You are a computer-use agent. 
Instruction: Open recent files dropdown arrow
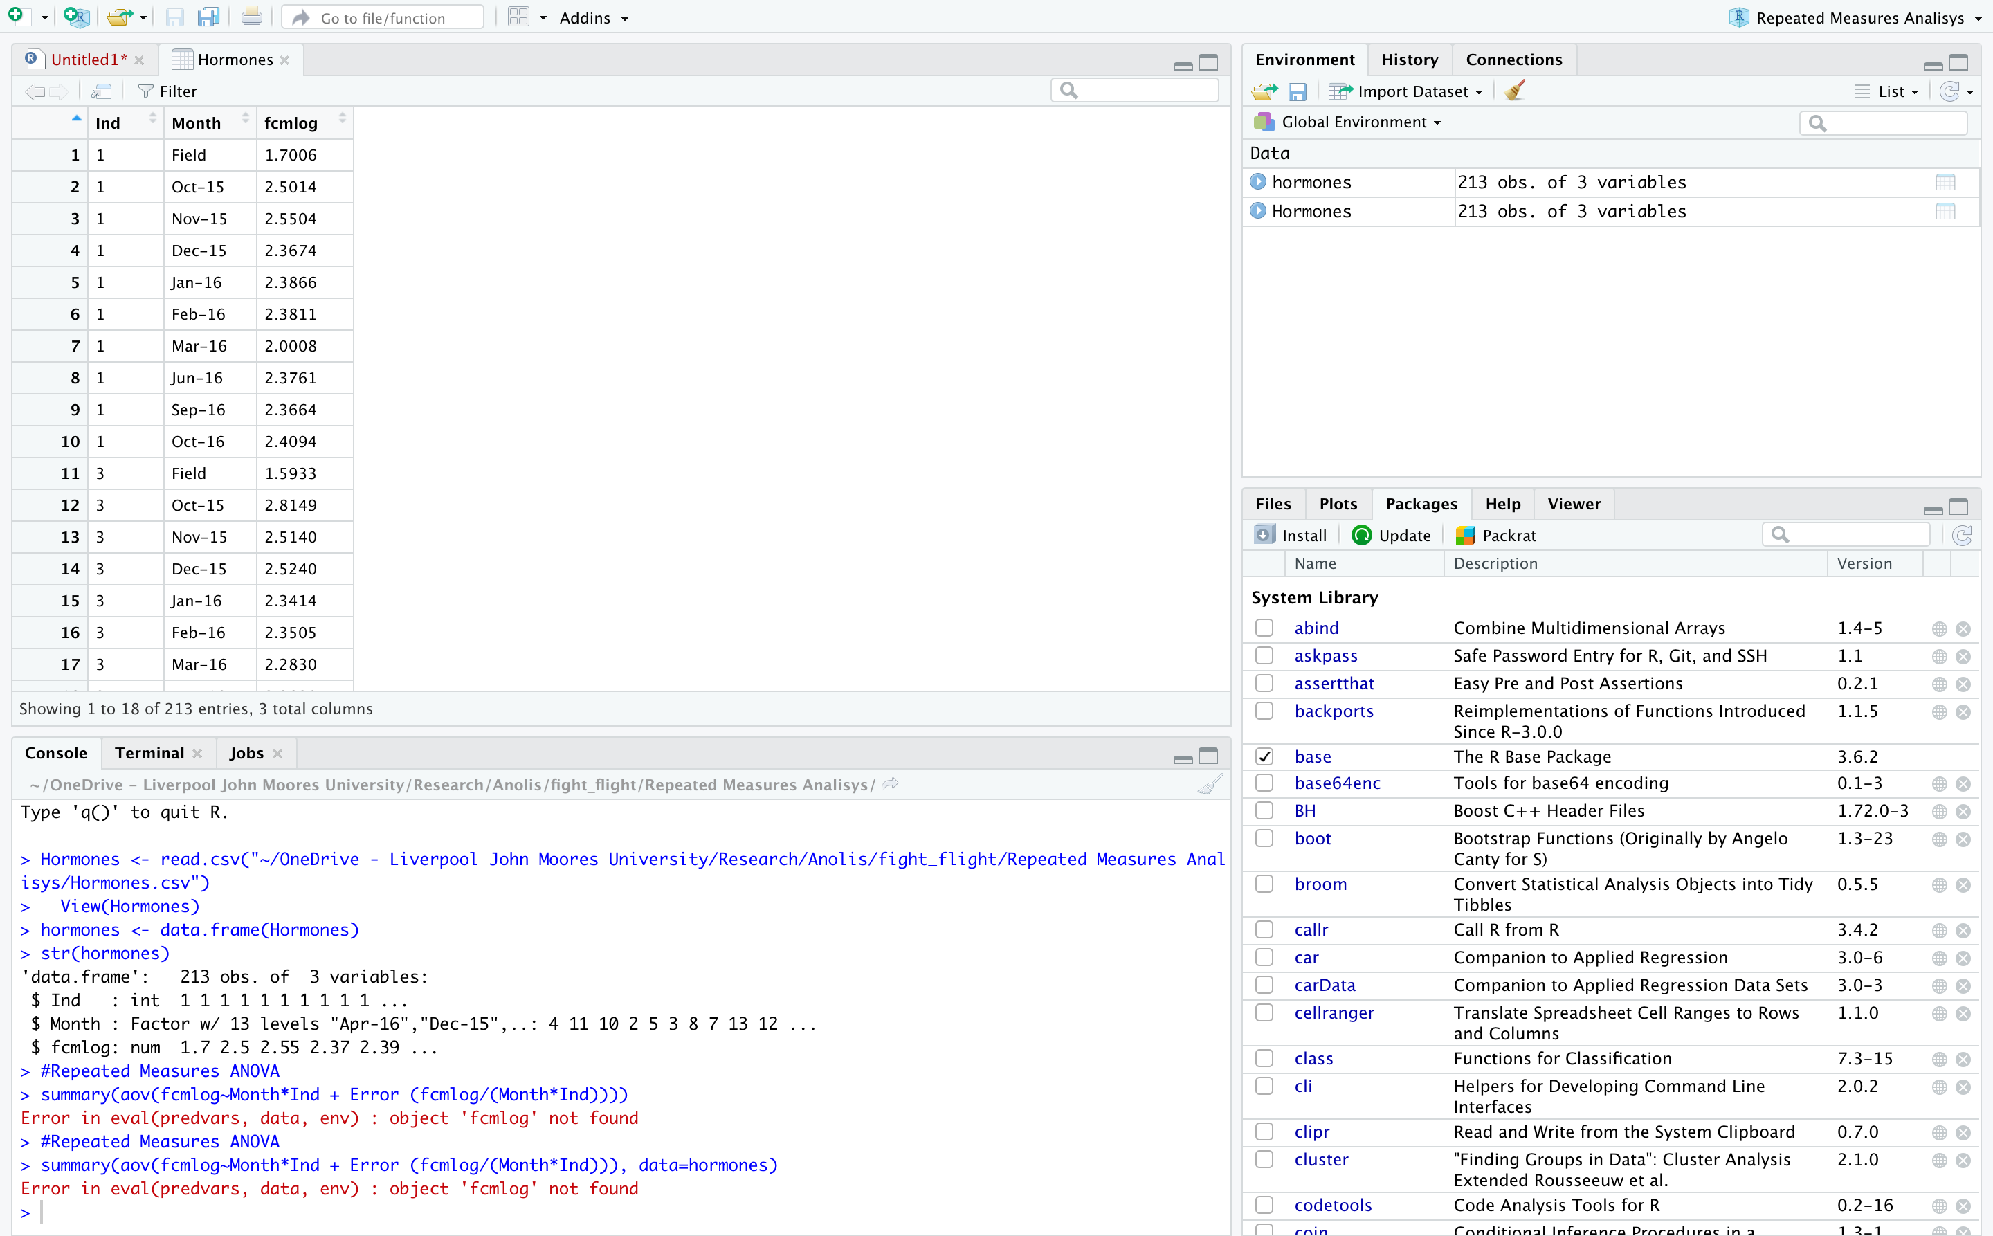pos(143,17)
